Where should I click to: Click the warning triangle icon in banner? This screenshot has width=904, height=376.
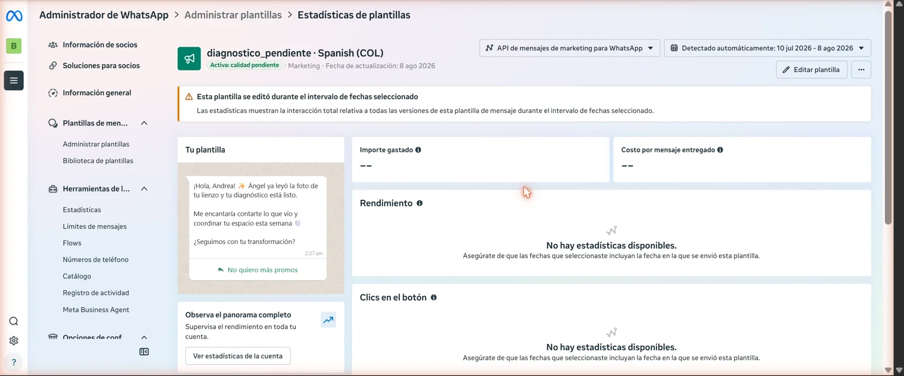189,97
